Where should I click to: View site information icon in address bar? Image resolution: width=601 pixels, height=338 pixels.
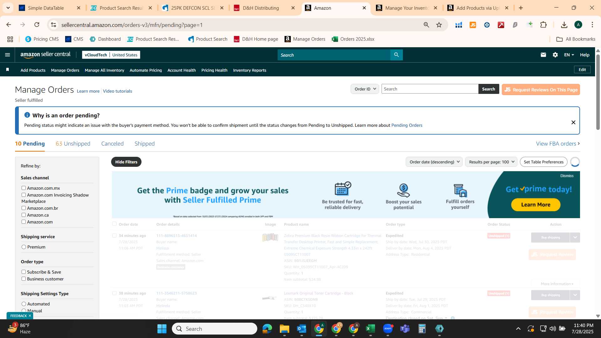tap(54, 25)
